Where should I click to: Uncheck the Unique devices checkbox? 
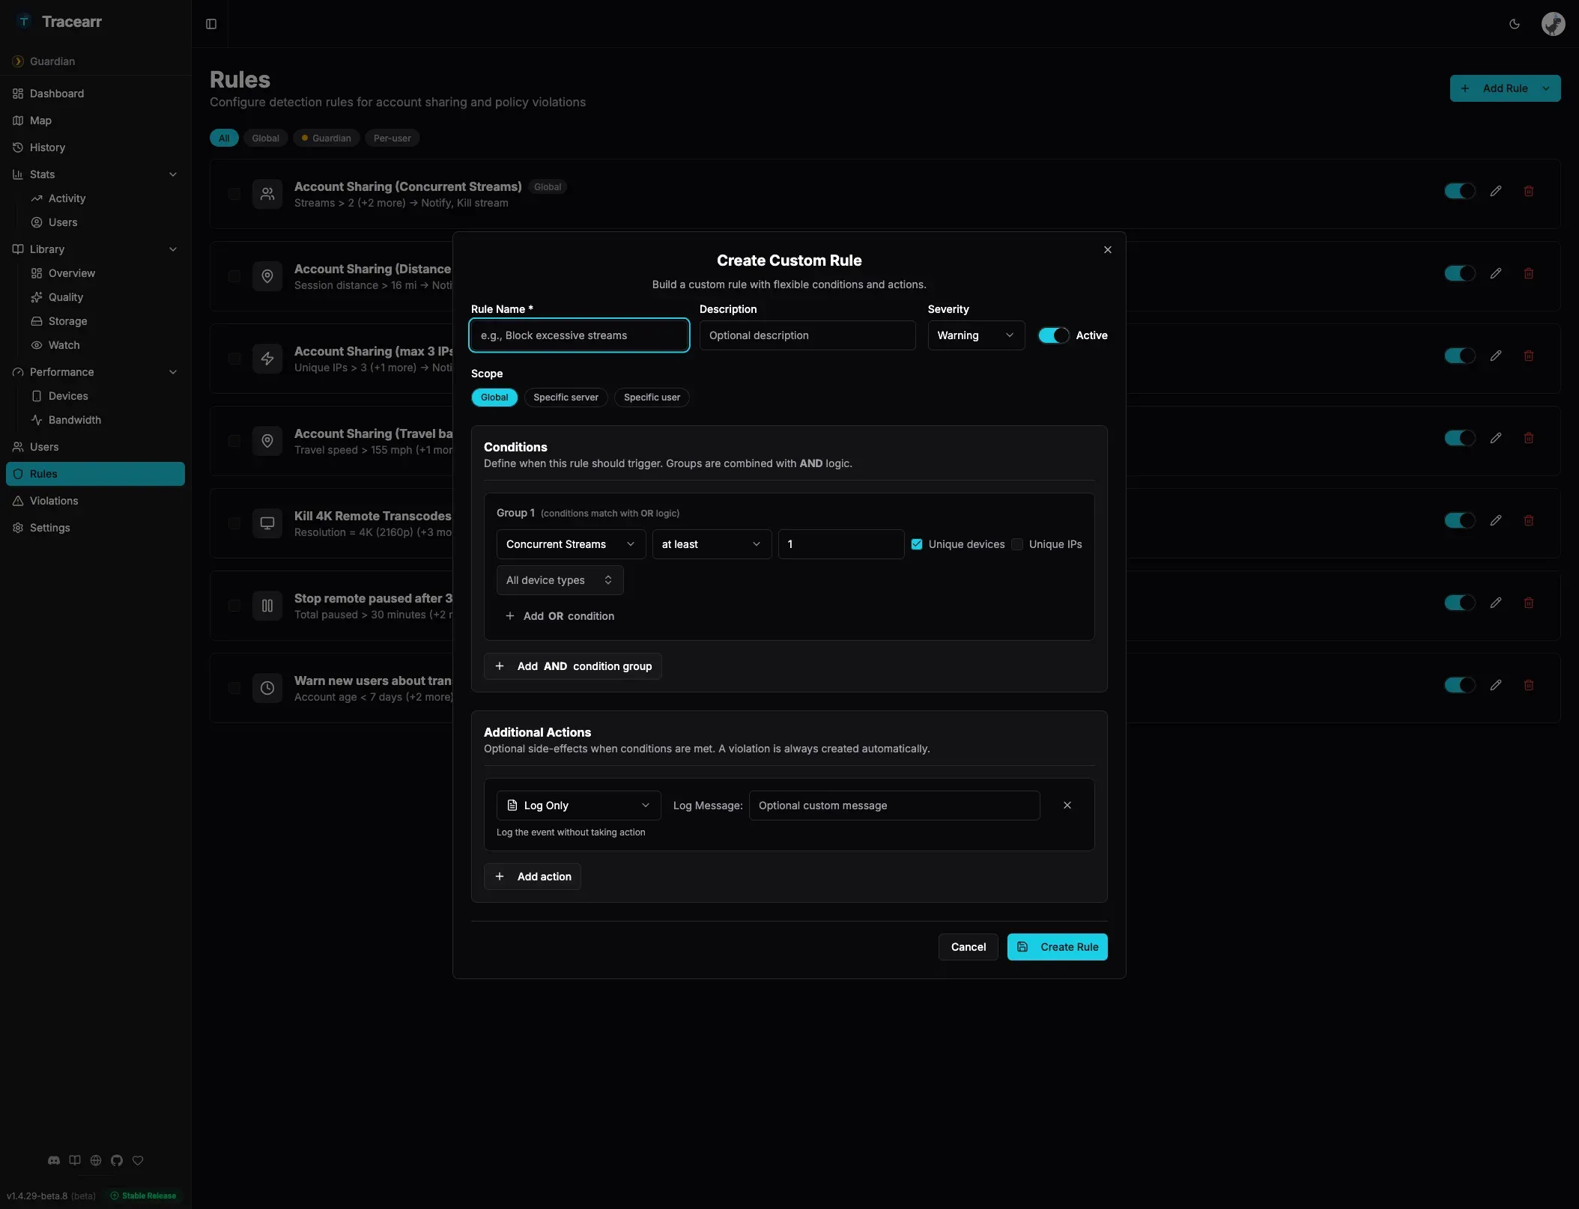[917, 544]
